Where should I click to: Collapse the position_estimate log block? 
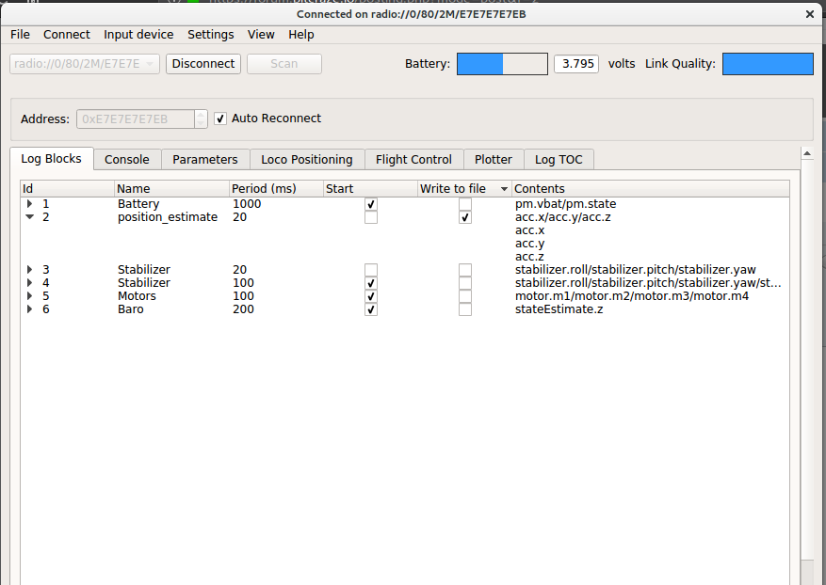tap(29, 217)
